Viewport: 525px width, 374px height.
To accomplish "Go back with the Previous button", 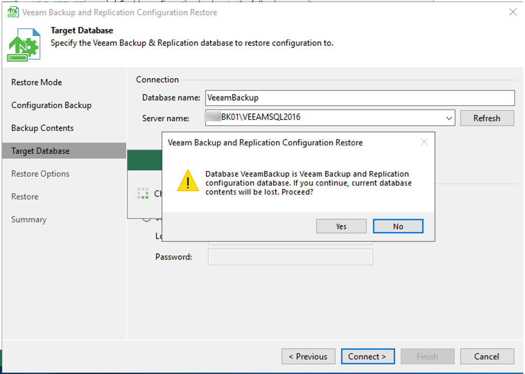I will [x=308, y=357].
